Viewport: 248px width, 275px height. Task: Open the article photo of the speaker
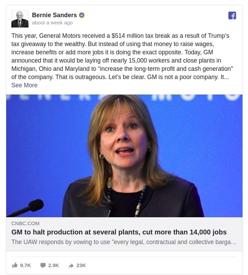pos(124,156)
